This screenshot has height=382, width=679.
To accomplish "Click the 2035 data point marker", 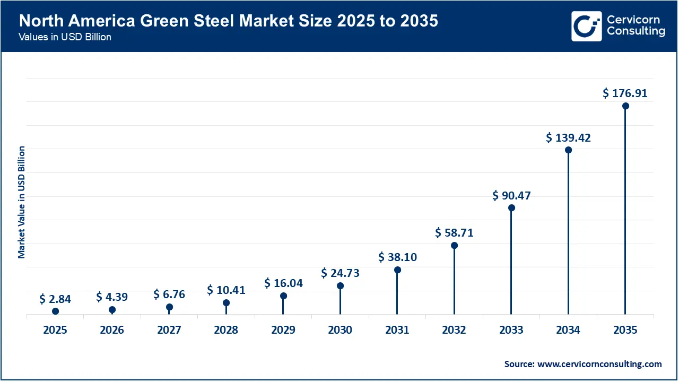I will [625, 106].
